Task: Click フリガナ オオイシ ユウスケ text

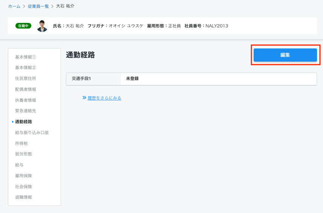Action: point(115,26)
